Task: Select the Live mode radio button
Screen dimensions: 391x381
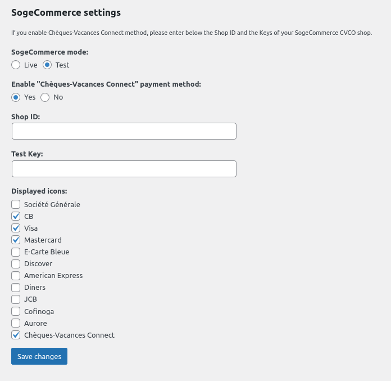Action: pyautogui.click(x=16, y=65)
